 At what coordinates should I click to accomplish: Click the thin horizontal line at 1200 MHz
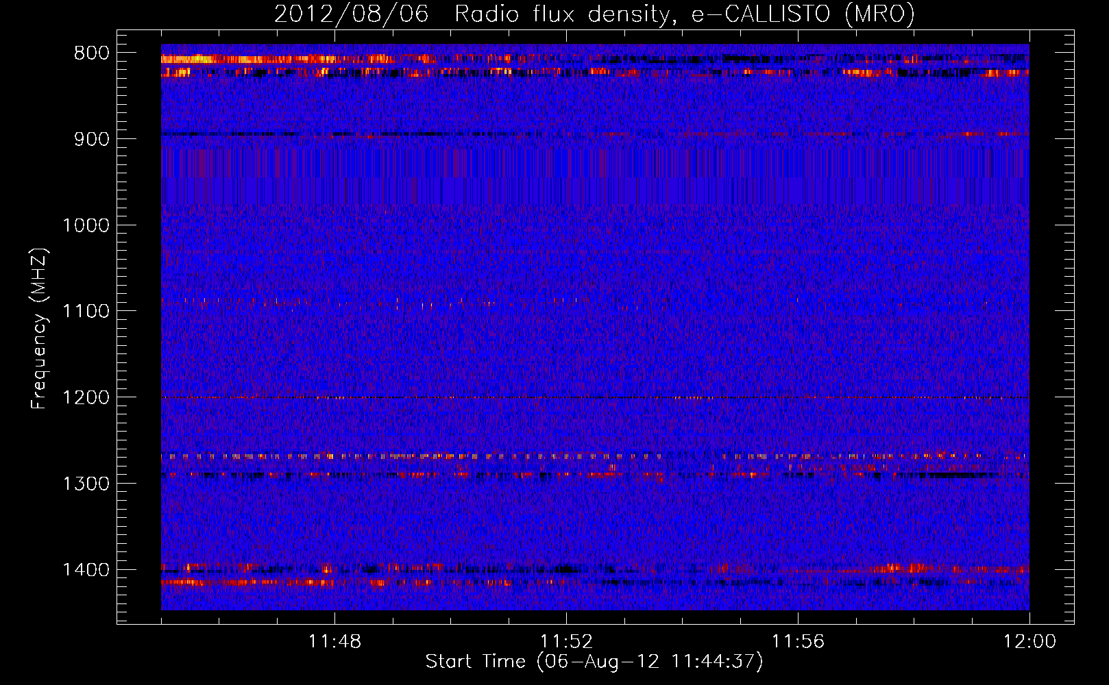tap(595, 397)
